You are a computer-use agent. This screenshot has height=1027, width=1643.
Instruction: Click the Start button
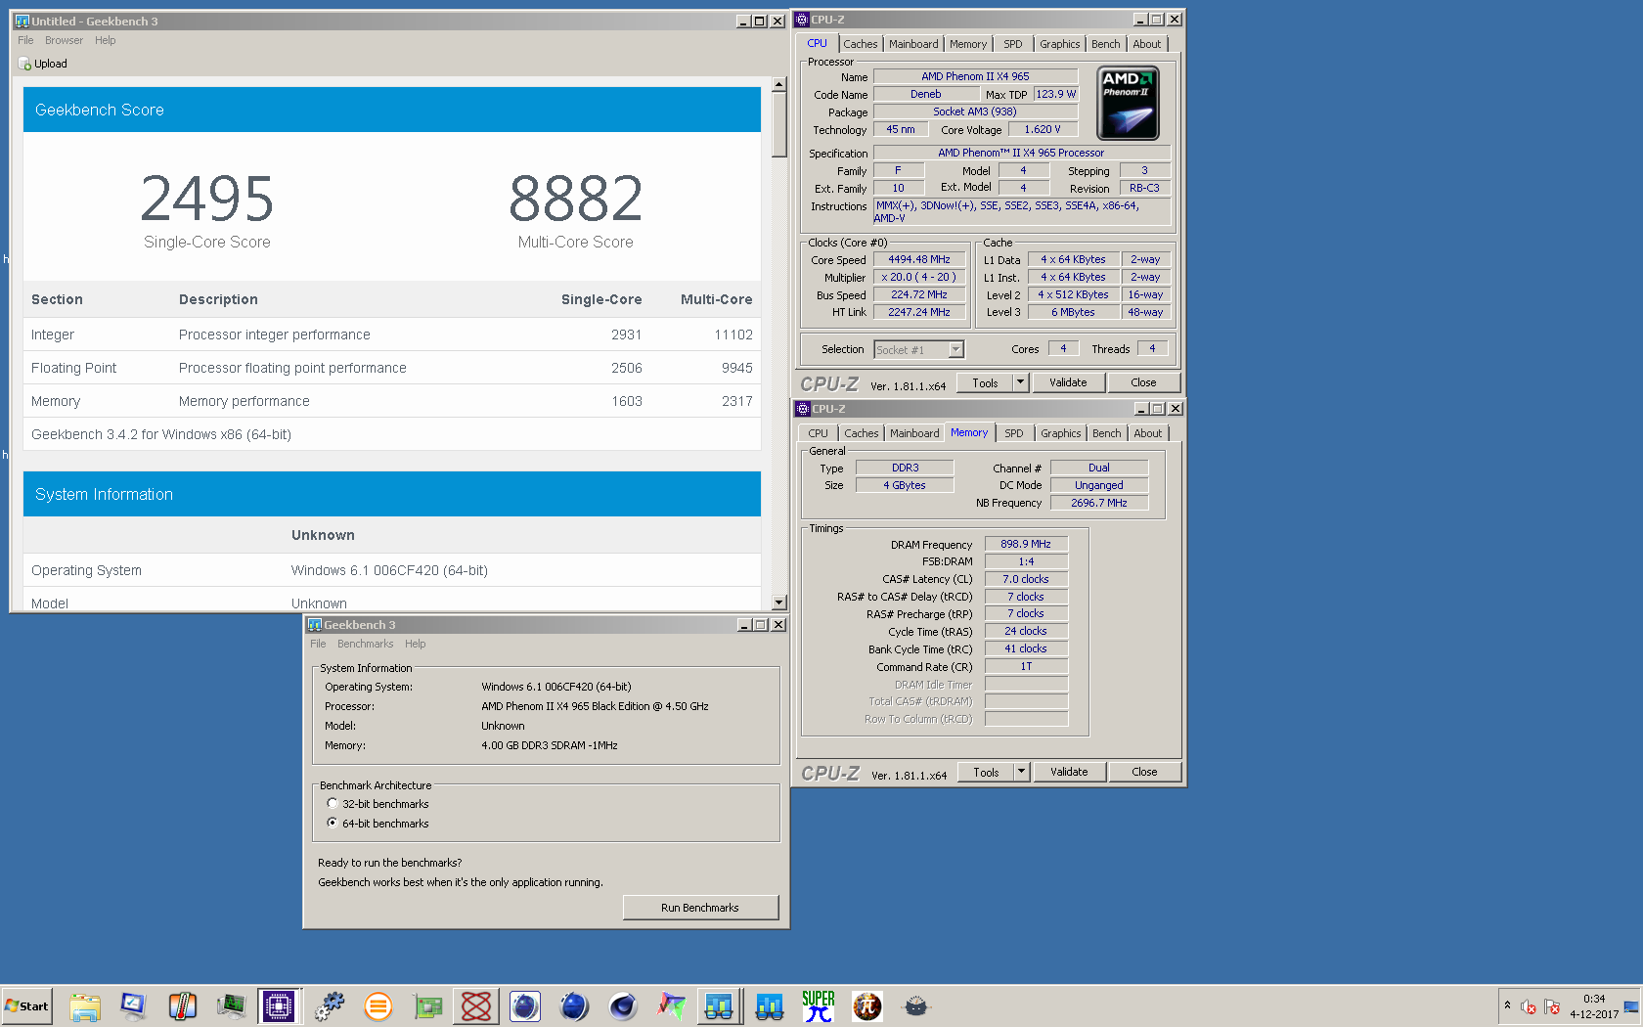click(26, 1005)
